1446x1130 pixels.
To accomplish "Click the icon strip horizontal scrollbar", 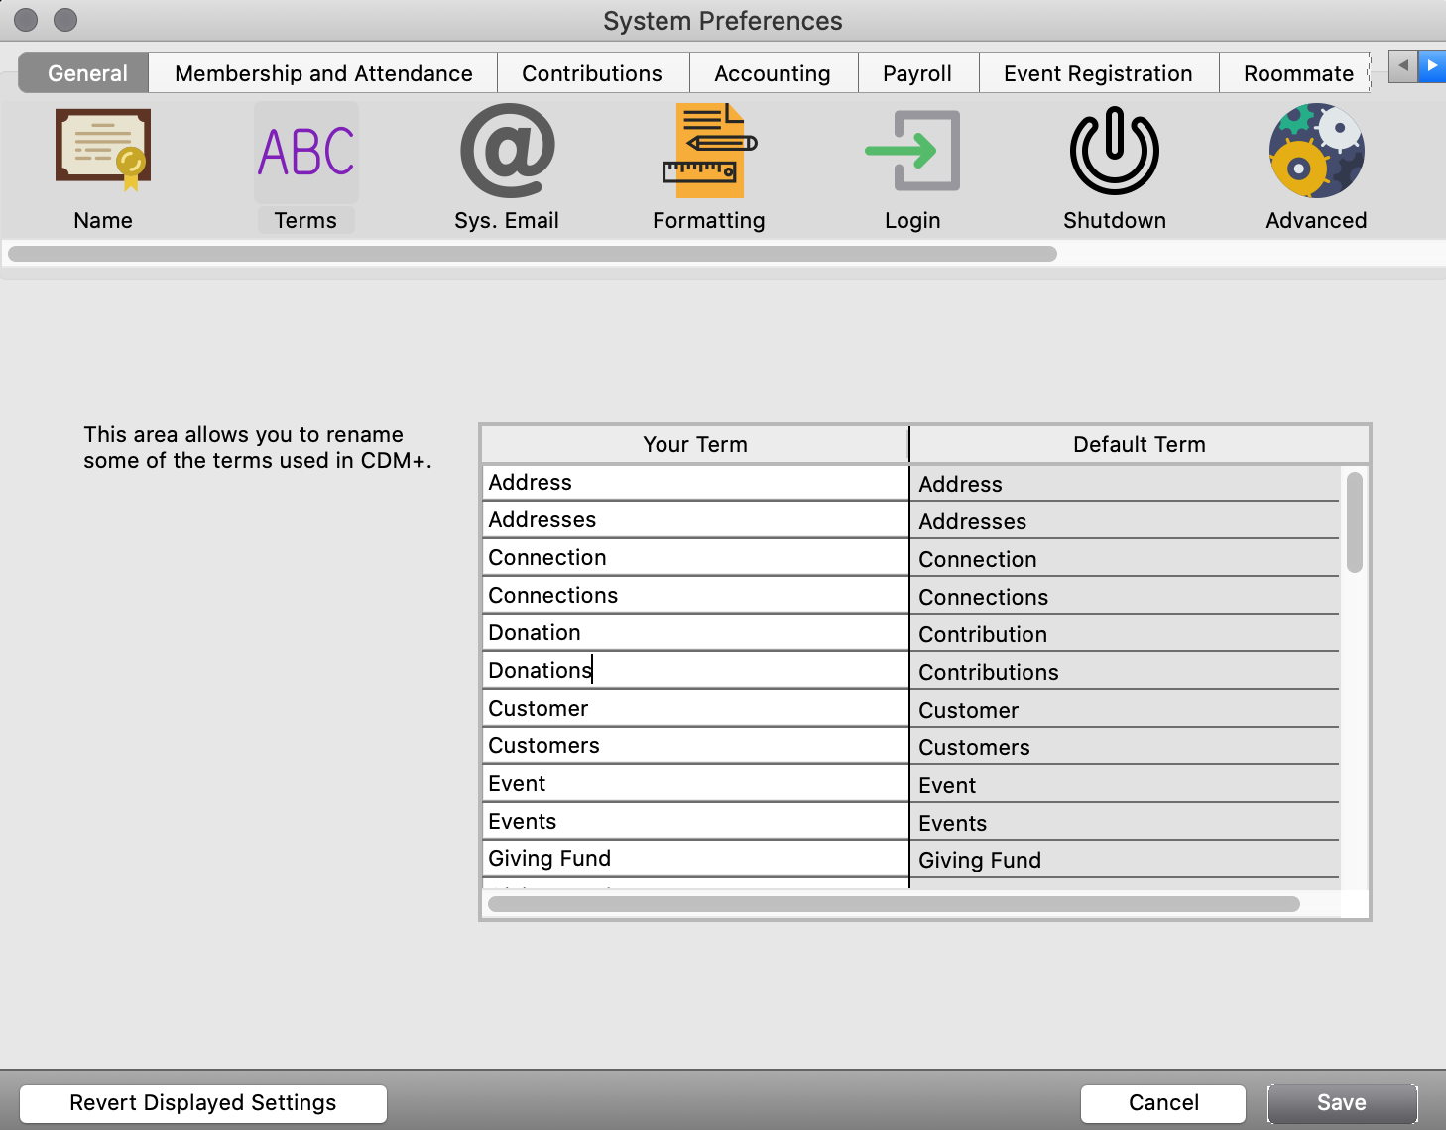I will [x=533, y=254].
